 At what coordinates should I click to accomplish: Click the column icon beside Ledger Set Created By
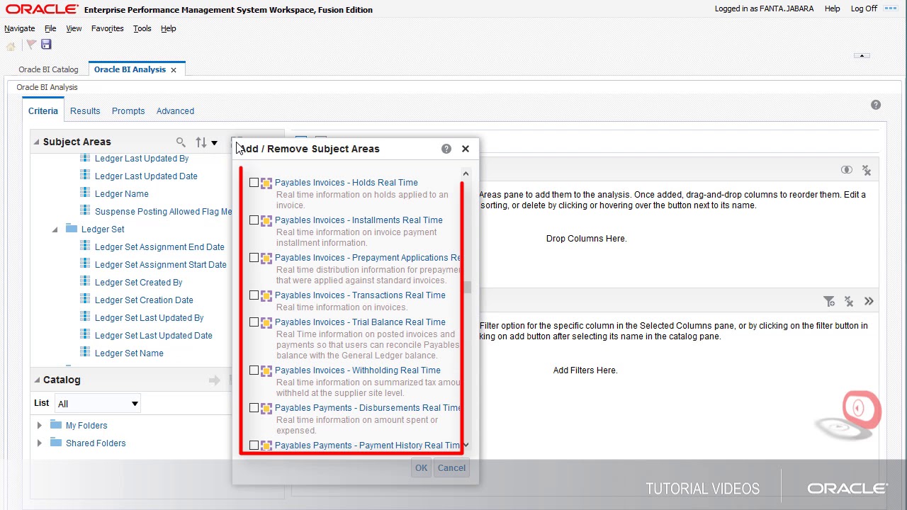click(x=85, y=282)
